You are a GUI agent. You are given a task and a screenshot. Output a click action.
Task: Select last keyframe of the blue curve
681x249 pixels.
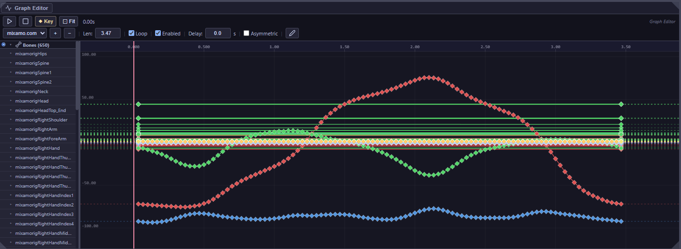coord(621,221)
